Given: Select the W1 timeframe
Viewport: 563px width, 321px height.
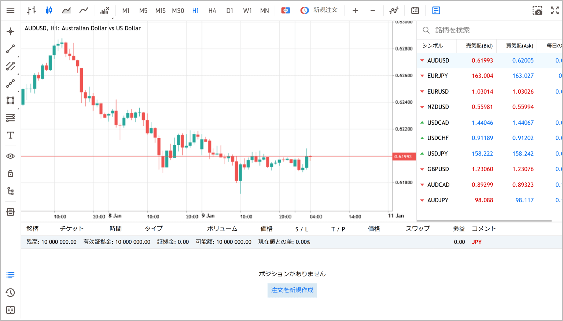Looking at the screenshot, I should tap(247, 11).
